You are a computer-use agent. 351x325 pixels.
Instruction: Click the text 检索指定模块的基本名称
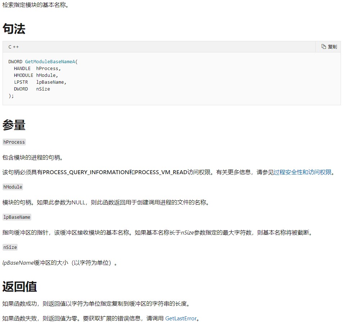36,5
